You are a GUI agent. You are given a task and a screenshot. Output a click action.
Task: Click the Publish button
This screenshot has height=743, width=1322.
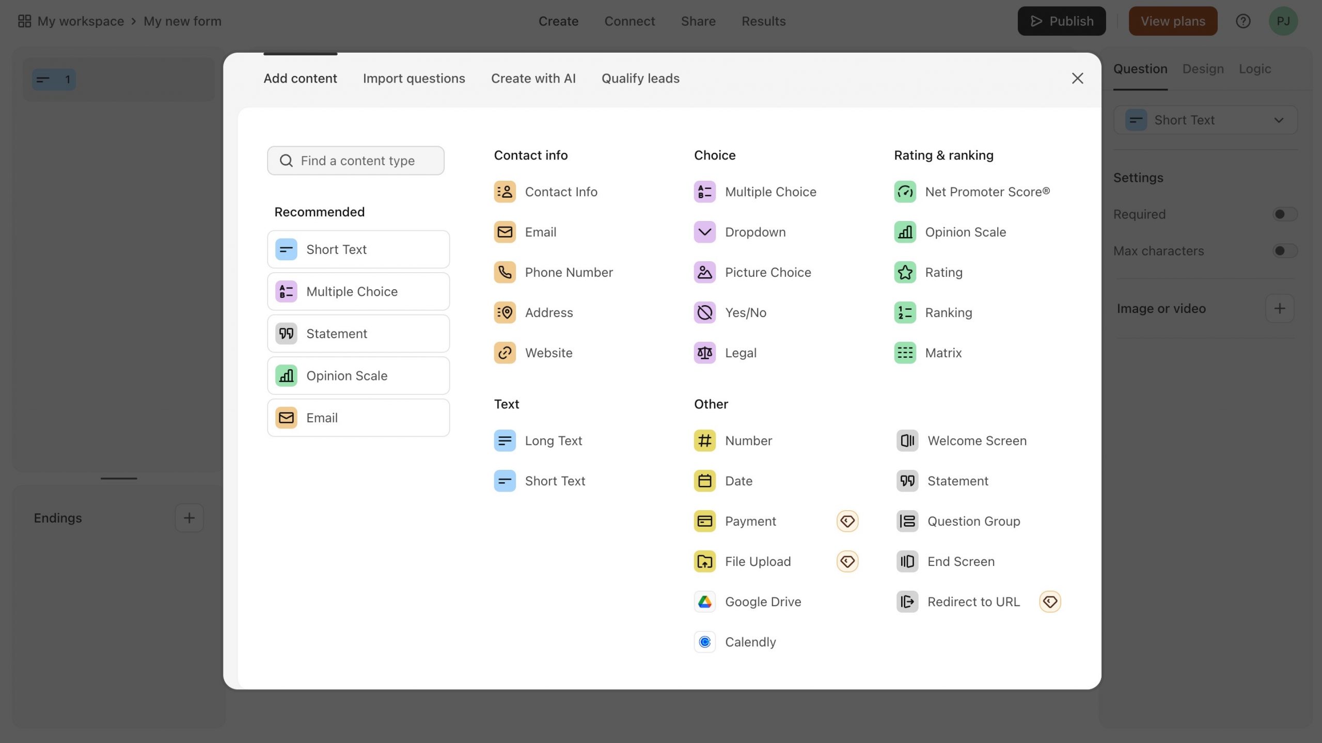(x=1061, y=21)
